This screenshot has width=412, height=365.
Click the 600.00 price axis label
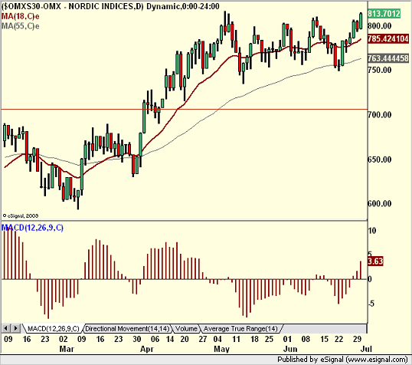380,203
